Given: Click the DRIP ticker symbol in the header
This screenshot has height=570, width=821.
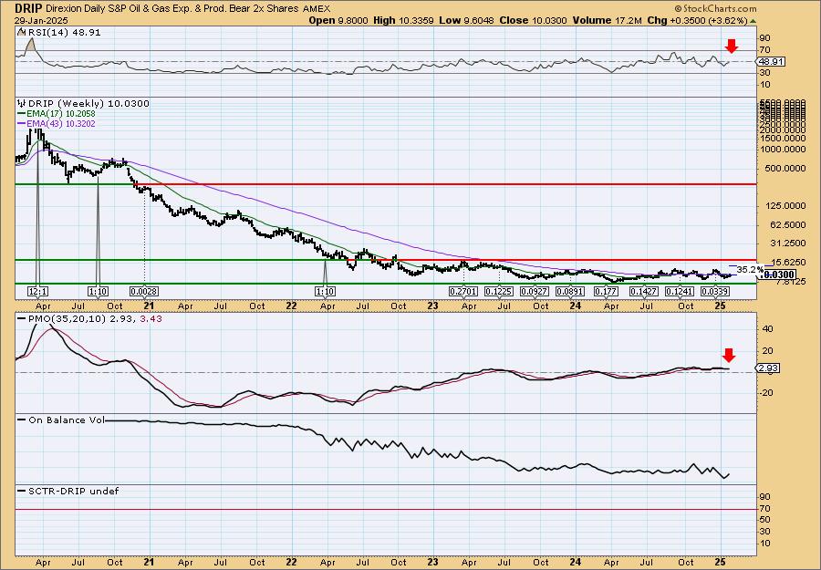Looking at the screenshot, I should (x=28, y=8).
